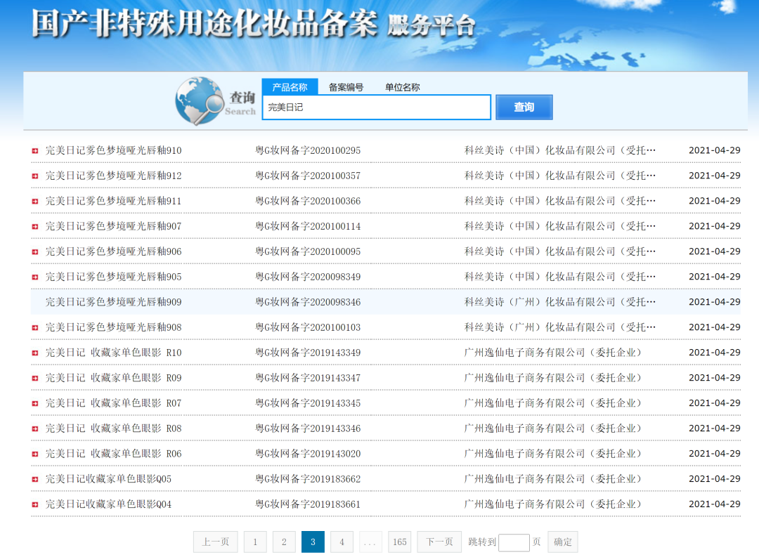This screenshot has height=557, width=759.
Task: Click red bullet icon beside 唇釉907 row
Action: point(35,226)
